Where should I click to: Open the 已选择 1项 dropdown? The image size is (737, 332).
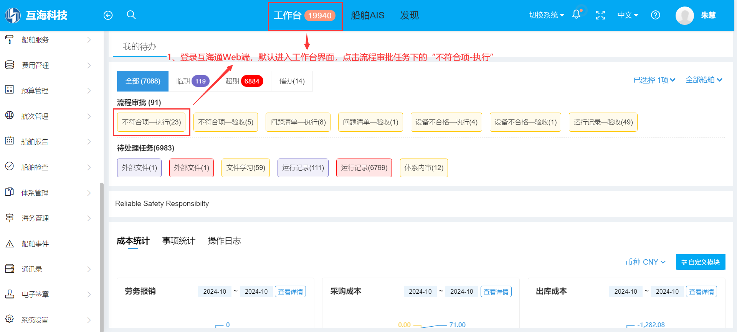coord(654,80)
